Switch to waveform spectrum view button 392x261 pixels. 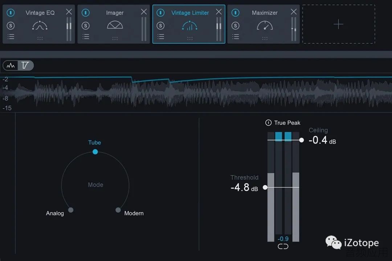[11, 66]
